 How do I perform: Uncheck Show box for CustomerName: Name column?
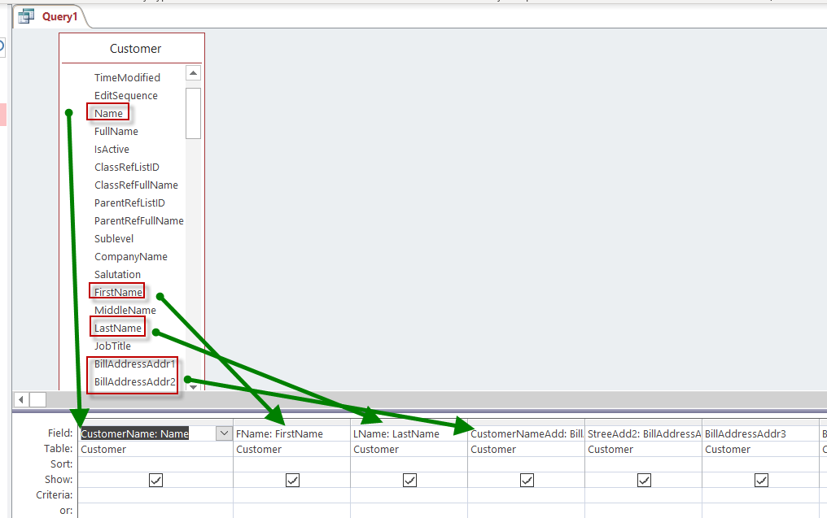[155, 481]
